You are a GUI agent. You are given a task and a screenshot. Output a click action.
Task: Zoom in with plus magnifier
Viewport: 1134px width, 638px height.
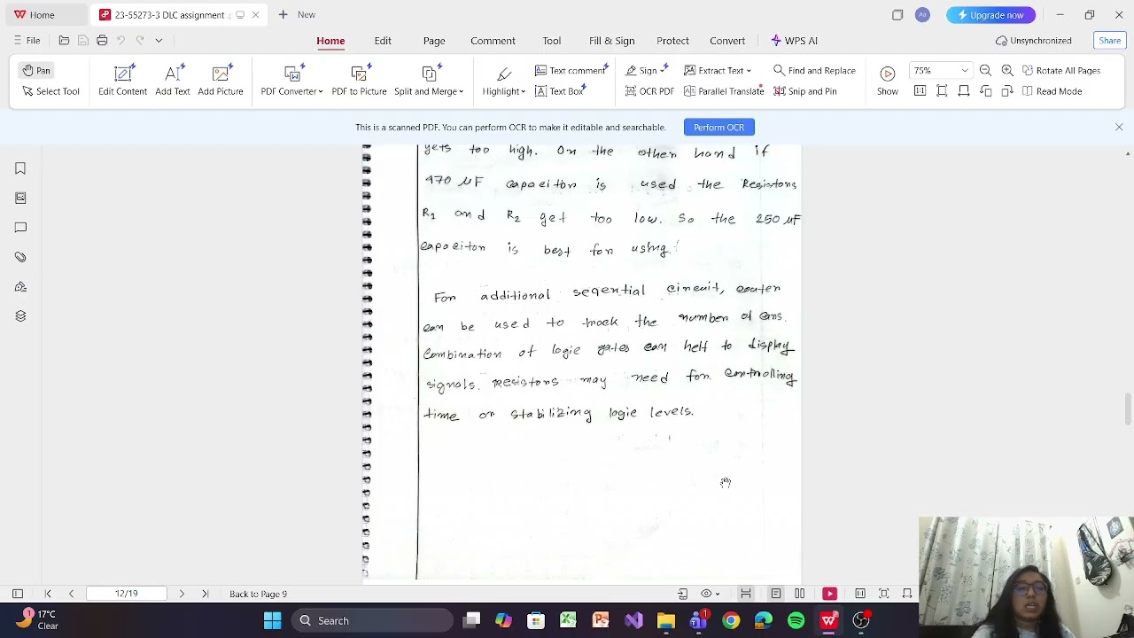1007,70
